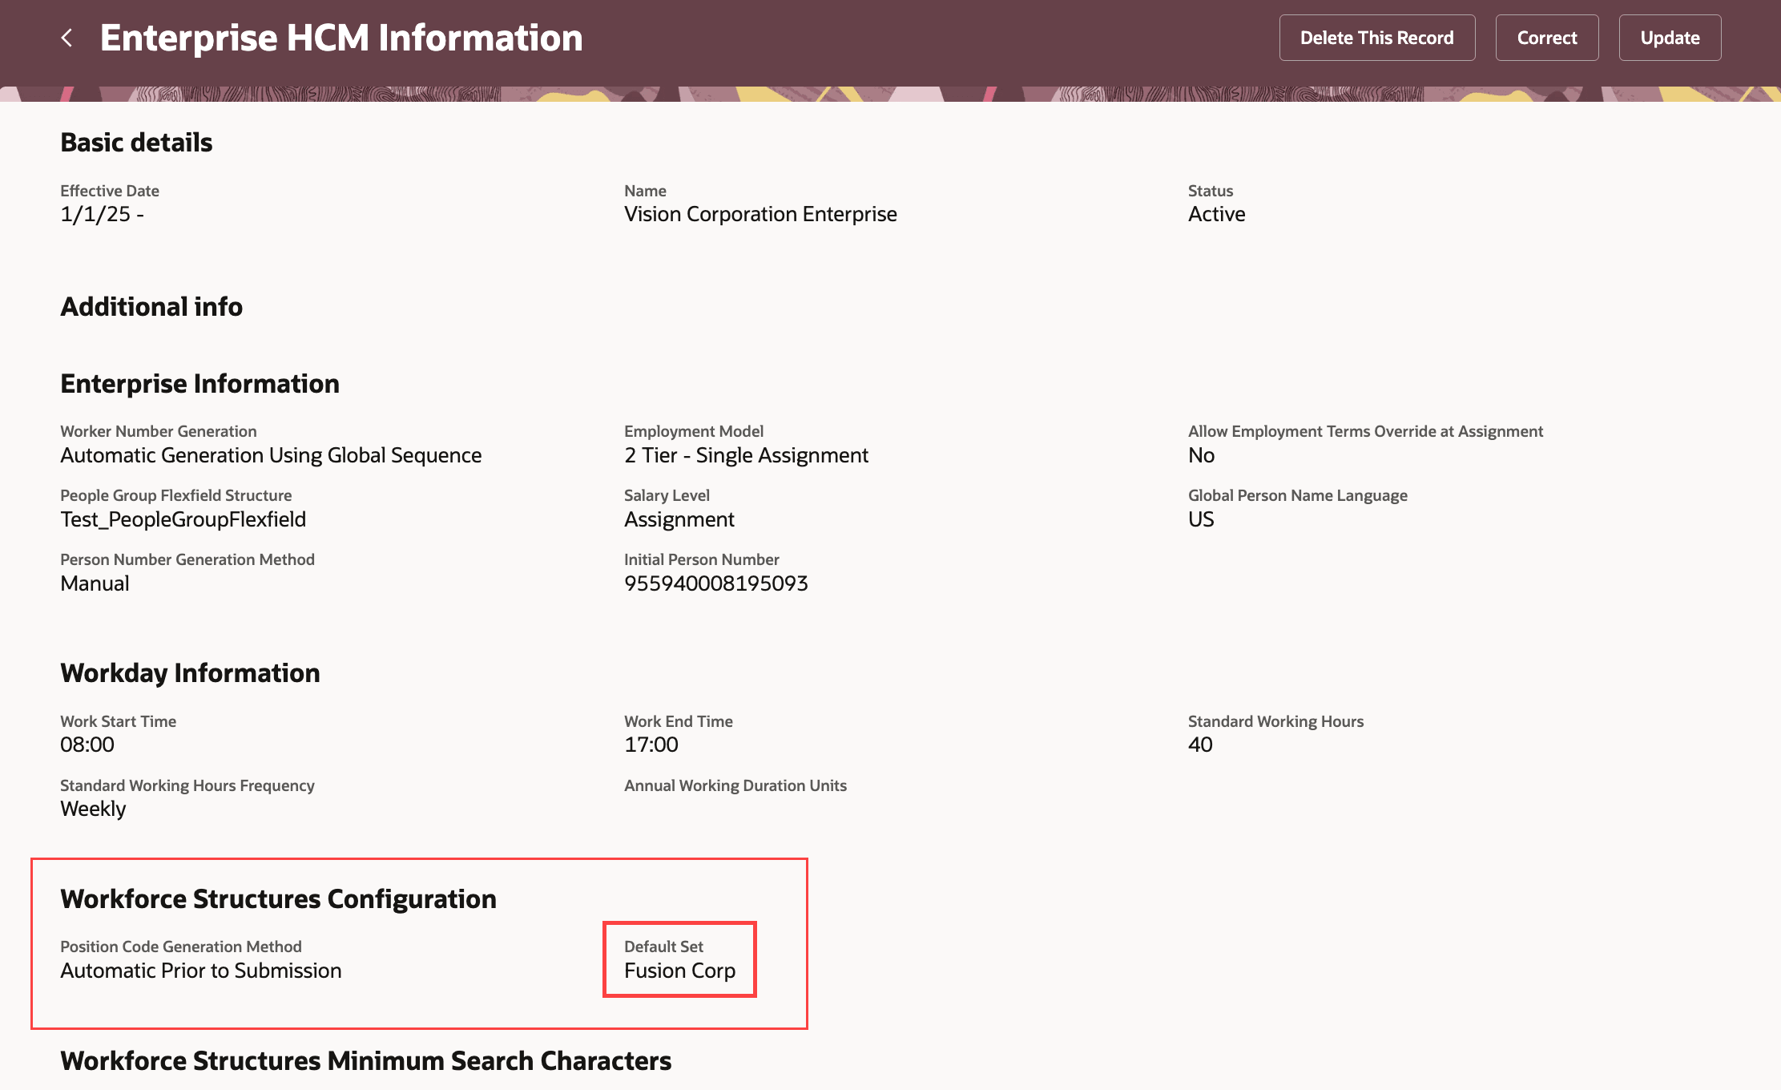This screenshot has width=1781, height=1090.
Task: Click the Test_PeopleGroupFlexfield value
Action: 183,519
